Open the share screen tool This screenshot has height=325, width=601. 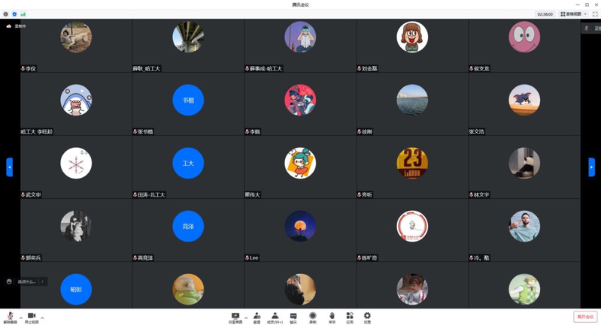tap(235, 316)
